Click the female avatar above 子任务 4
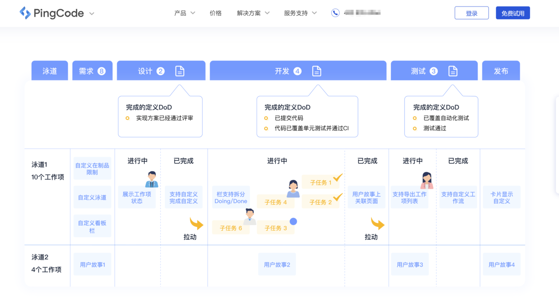This screenshot has width=559, height=300. click(293, 187)
